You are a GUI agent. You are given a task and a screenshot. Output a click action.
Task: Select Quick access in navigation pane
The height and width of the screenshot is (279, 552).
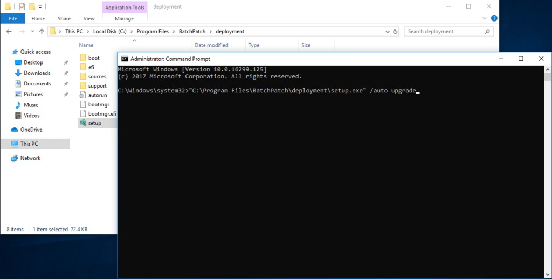35,52
